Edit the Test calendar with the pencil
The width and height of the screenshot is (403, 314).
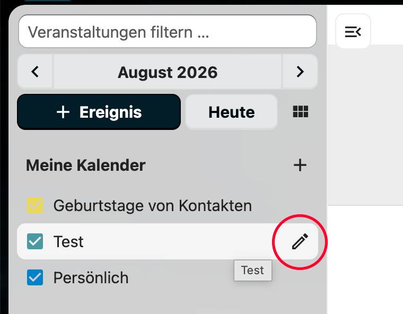pos(300,241)
